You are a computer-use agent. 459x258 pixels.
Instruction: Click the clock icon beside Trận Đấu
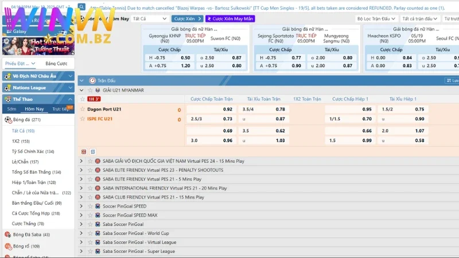coord(92,80)
